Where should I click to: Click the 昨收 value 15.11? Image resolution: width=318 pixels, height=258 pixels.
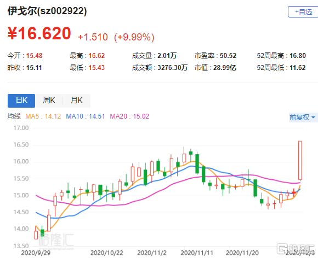[x=34, y=68]
